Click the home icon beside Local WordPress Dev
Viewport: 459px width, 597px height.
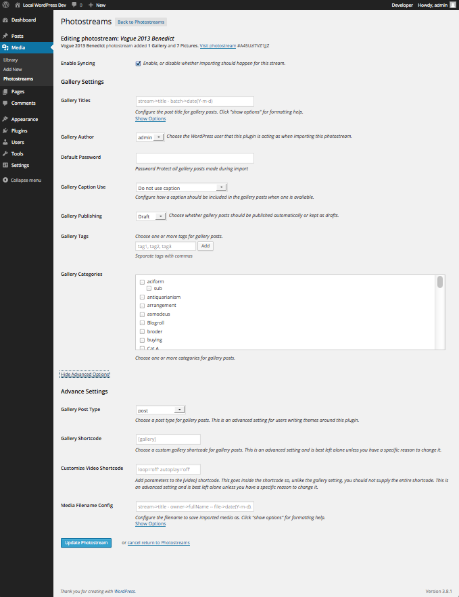pyautogui.click(x=18, y=5)
